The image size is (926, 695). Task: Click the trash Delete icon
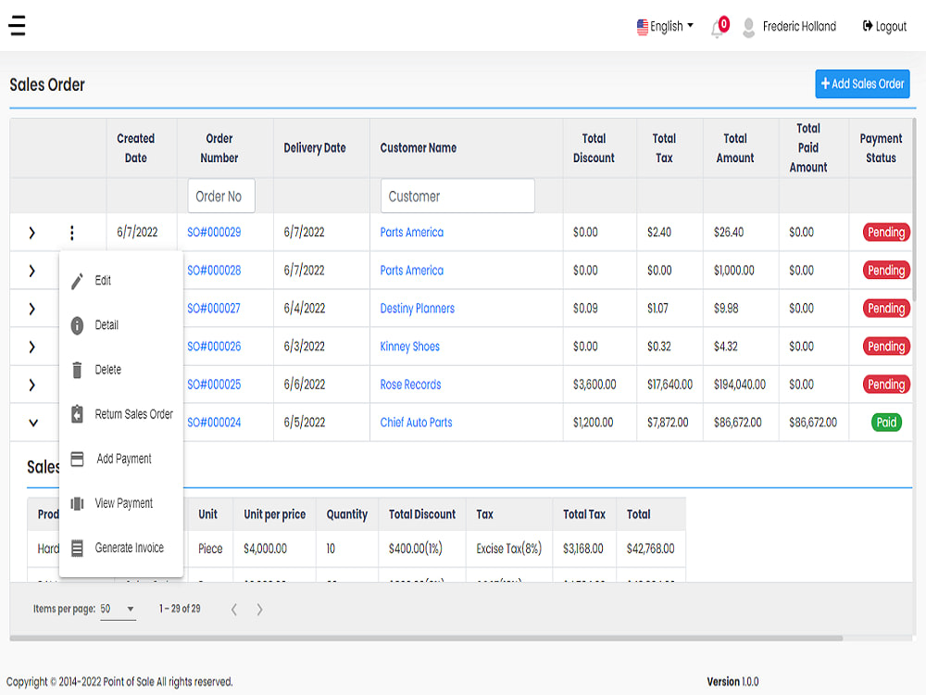coord(78,370)
